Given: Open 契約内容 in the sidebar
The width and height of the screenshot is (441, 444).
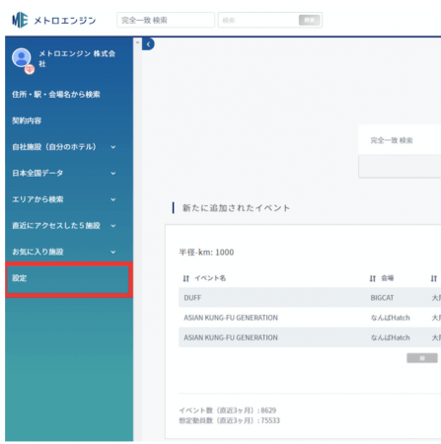Looking at the screenshot, I should coord(27,120).
